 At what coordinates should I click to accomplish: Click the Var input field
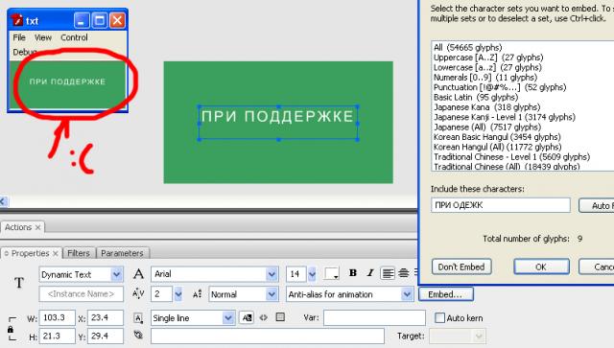tap(374, 318)
